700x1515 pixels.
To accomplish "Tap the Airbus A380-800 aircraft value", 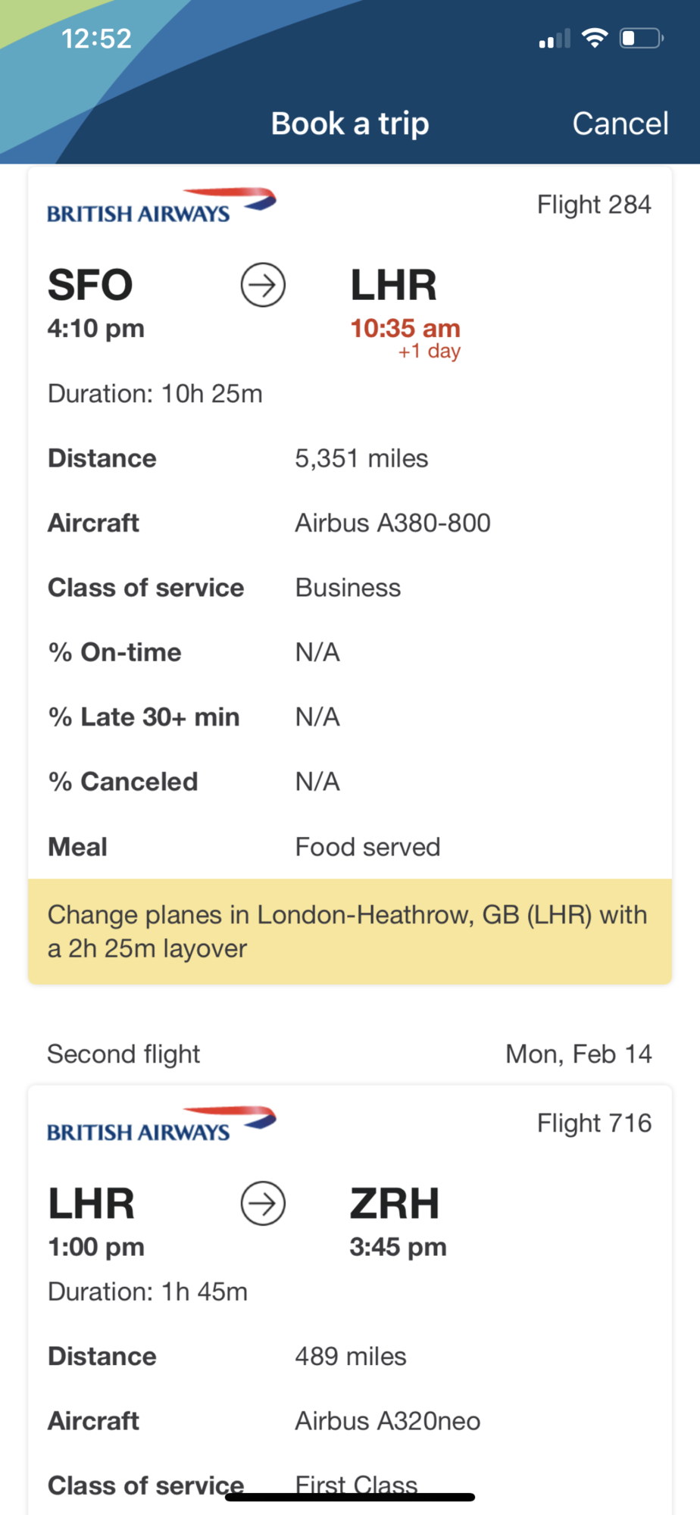I will pos(392,523).
